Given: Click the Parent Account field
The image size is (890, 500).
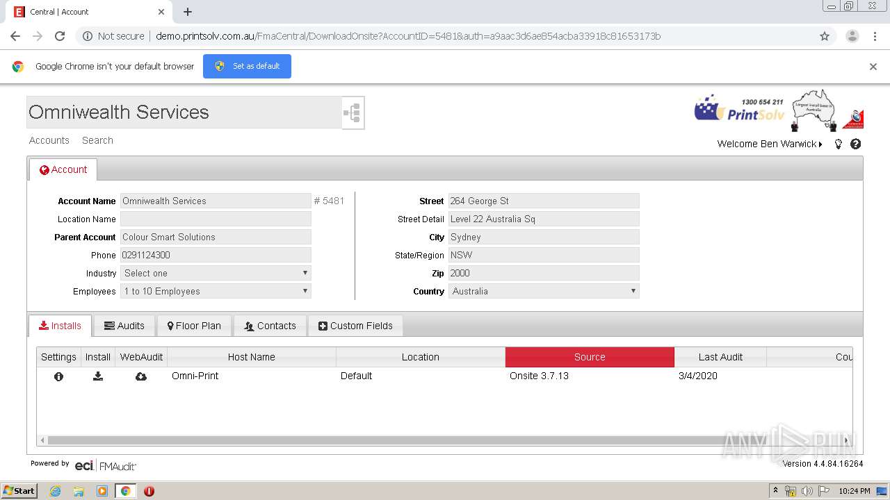Looking at the screenshot, I should 216,237.
